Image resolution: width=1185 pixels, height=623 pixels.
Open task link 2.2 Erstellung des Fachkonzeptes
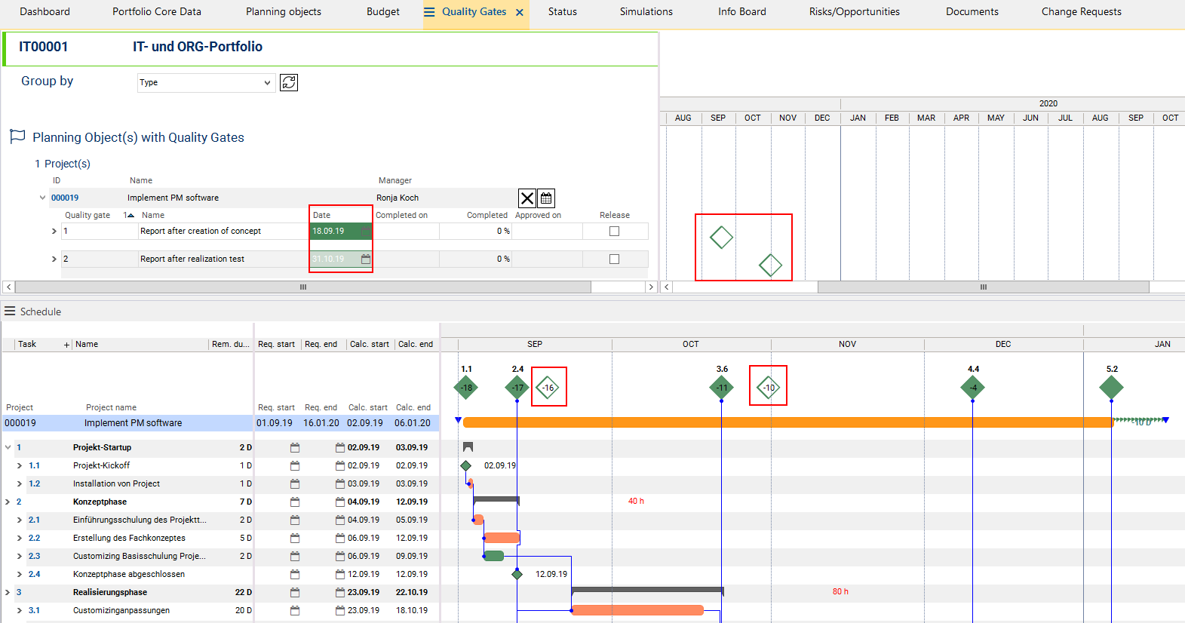pyautogui.click(x=34, y=539)
